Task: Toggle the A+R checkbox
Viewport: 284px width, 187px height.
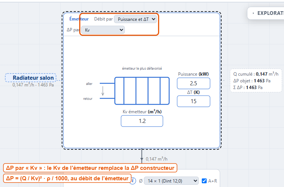Action: tap(204, 181)
